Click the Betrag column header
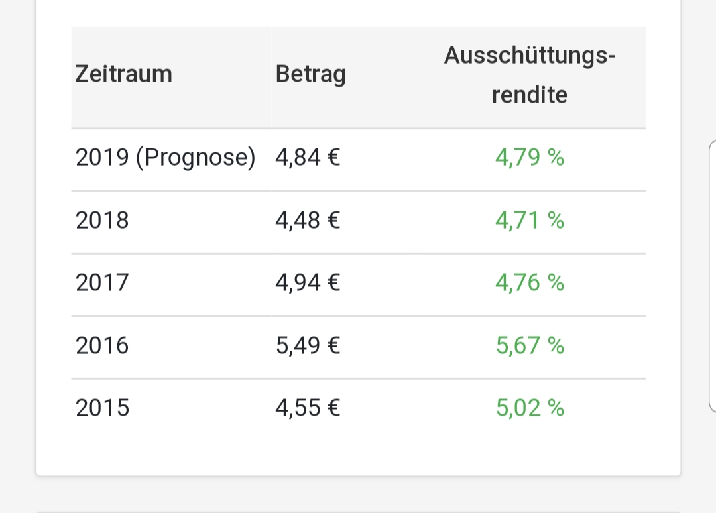The image size is (716, 513). click(310, 74)
